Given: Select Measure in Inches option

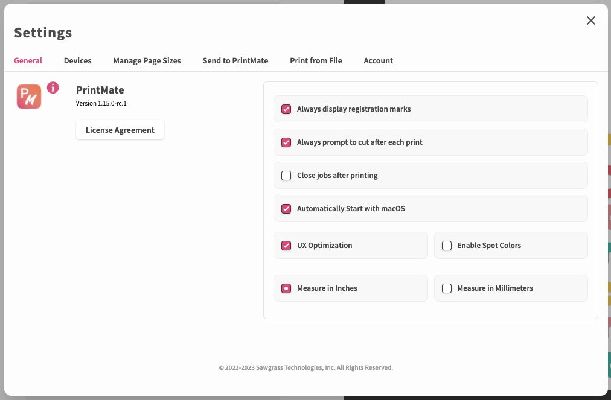Looking at the screenshot, I should coord(286,288).
